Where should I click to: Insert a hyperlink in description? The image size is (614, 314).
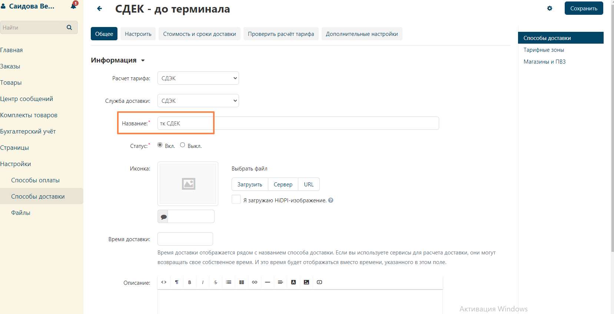pos(255,282)
